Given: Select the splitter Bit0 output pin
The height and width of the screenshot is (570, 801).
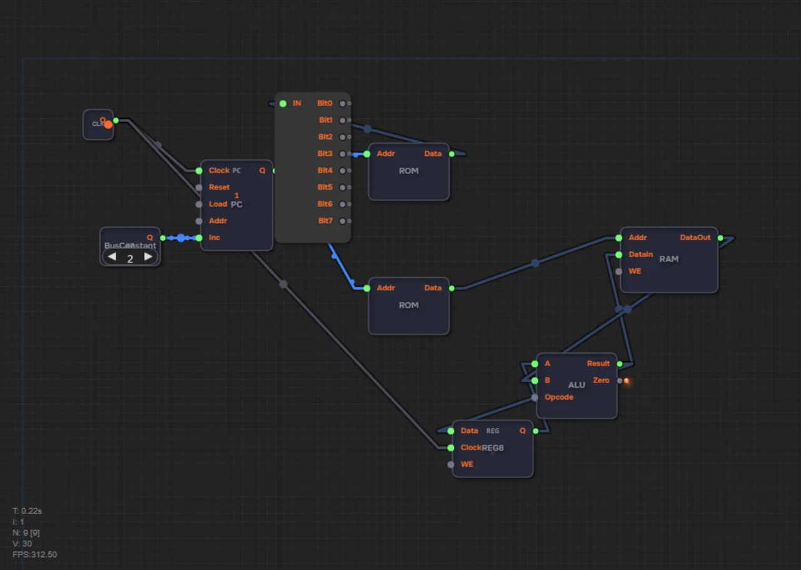Looking at the screenshot, I should (x=342, y=103).
